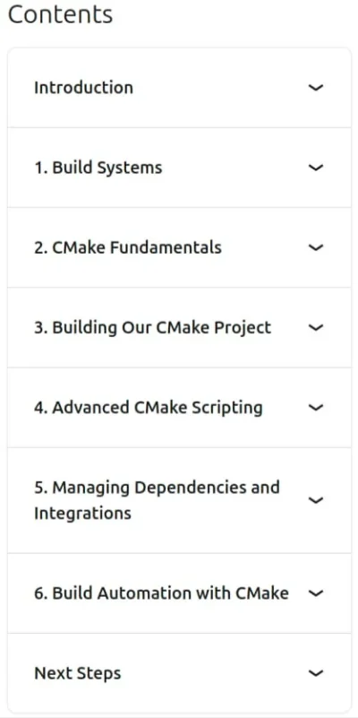The image size is (358, 718).
Task: Select the Introduction title text
Action: [x=83, y=88]
